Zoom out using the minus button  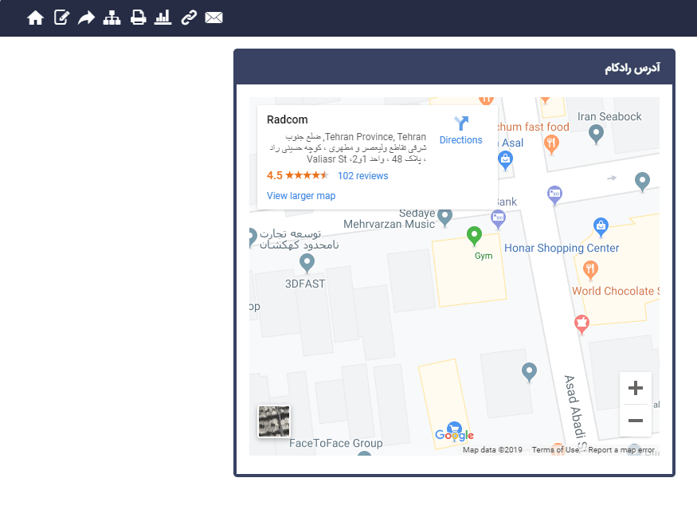(635, 421)
